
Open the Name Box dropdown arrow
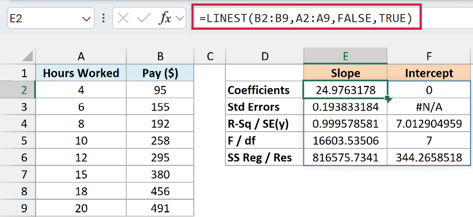[86, 19]
